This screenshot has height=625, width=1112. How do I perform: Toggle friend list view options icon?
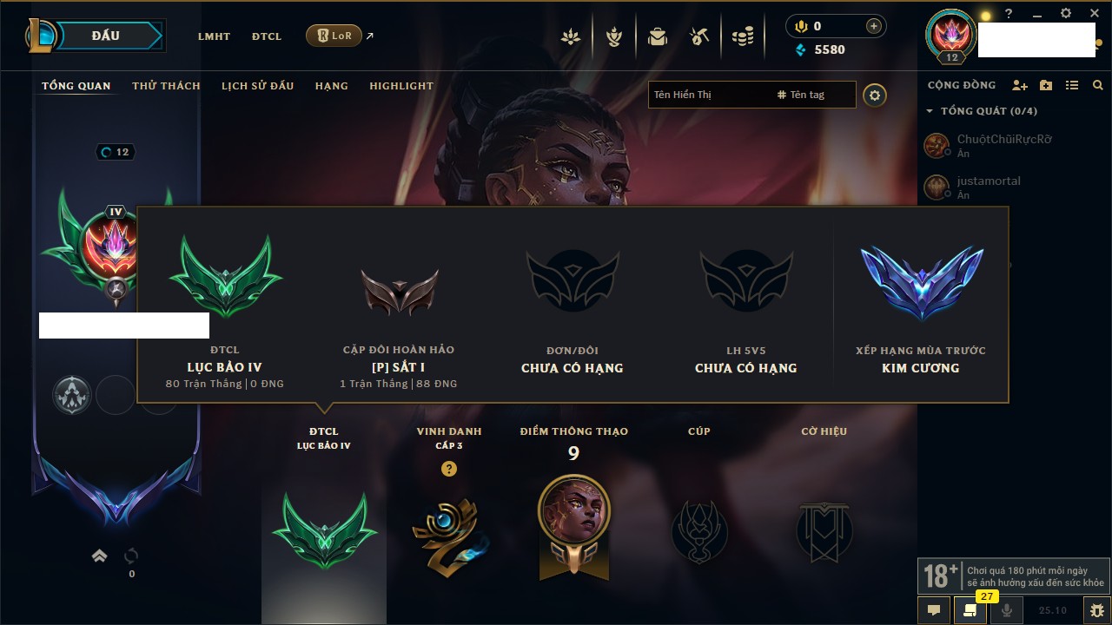[x=1072, y=85]
